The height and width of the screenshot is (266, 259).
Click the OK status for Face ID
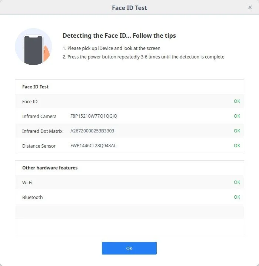tap(237, 101)
